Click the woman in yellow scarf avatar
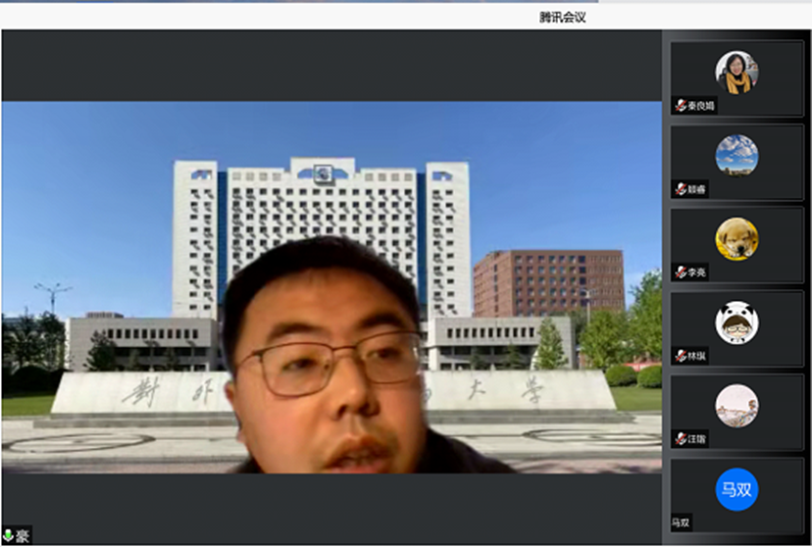 point(736,72)
